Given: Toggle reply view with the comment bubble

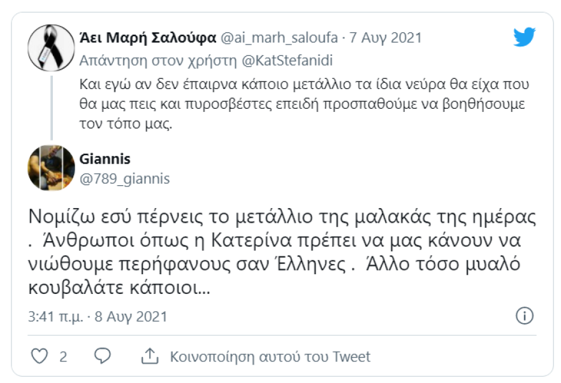Looking at the screenshot, I should (x=101, y=354).
